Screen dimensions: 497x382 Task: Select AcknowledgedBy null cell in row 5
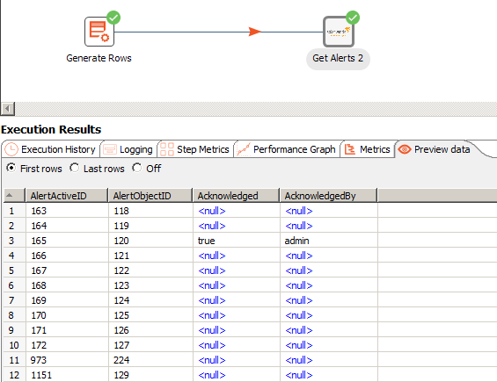click(329, 270)
